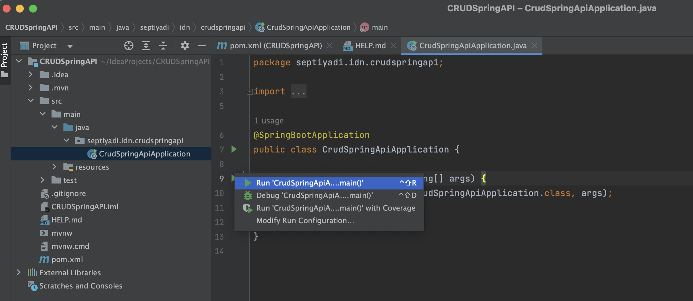Viewport: 693px width, 301px height.
Task: Open the Project view dropdown arrow
Action: (x=70, y=46)
